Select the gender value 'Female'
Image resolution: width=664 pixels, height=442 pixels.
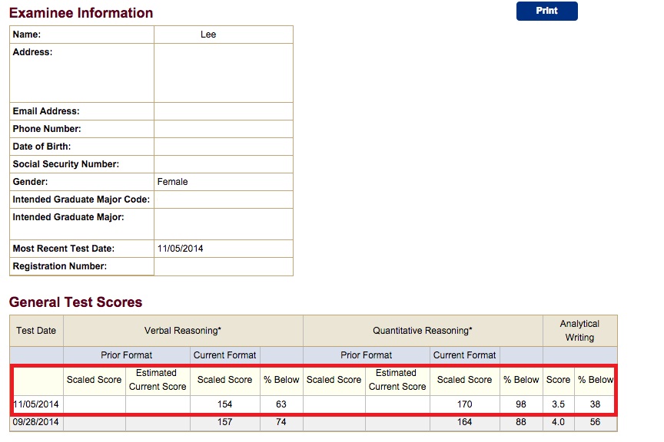[172, 181]
